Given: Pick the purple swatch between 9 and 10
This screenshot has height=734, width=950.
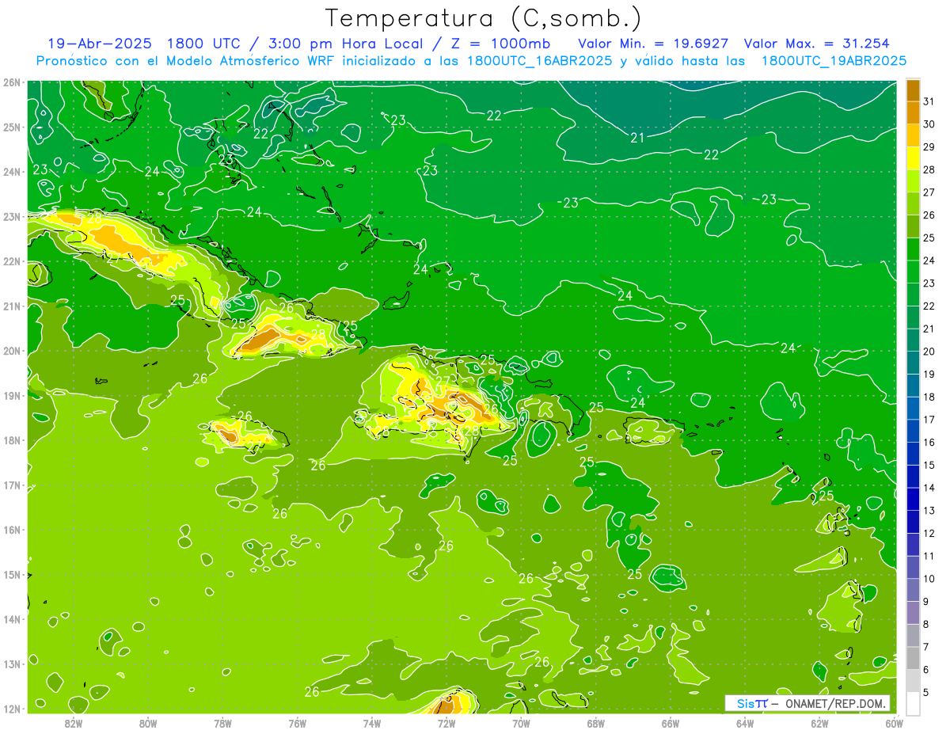Looking at the screenshot, I should 913,591.
